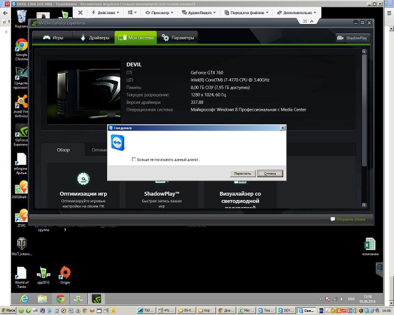394x315 pixels.
Task: Expand the Аудио/Видео dropdown
Action: tap(199, 12)
